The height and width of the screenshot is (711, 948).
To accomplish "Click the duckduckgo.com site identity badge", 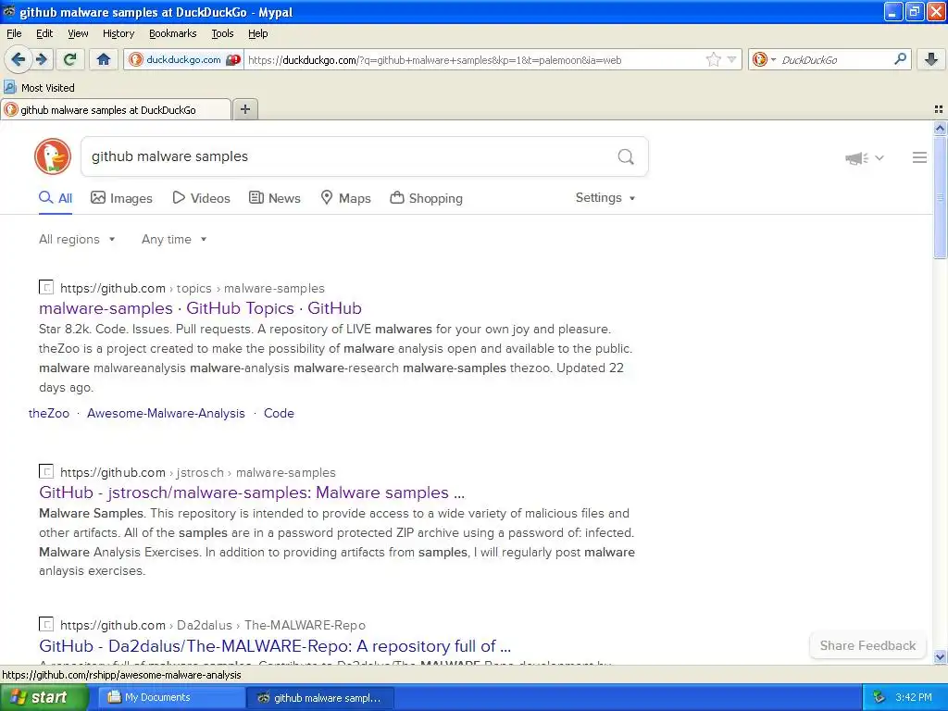I will tap(184, 59).
